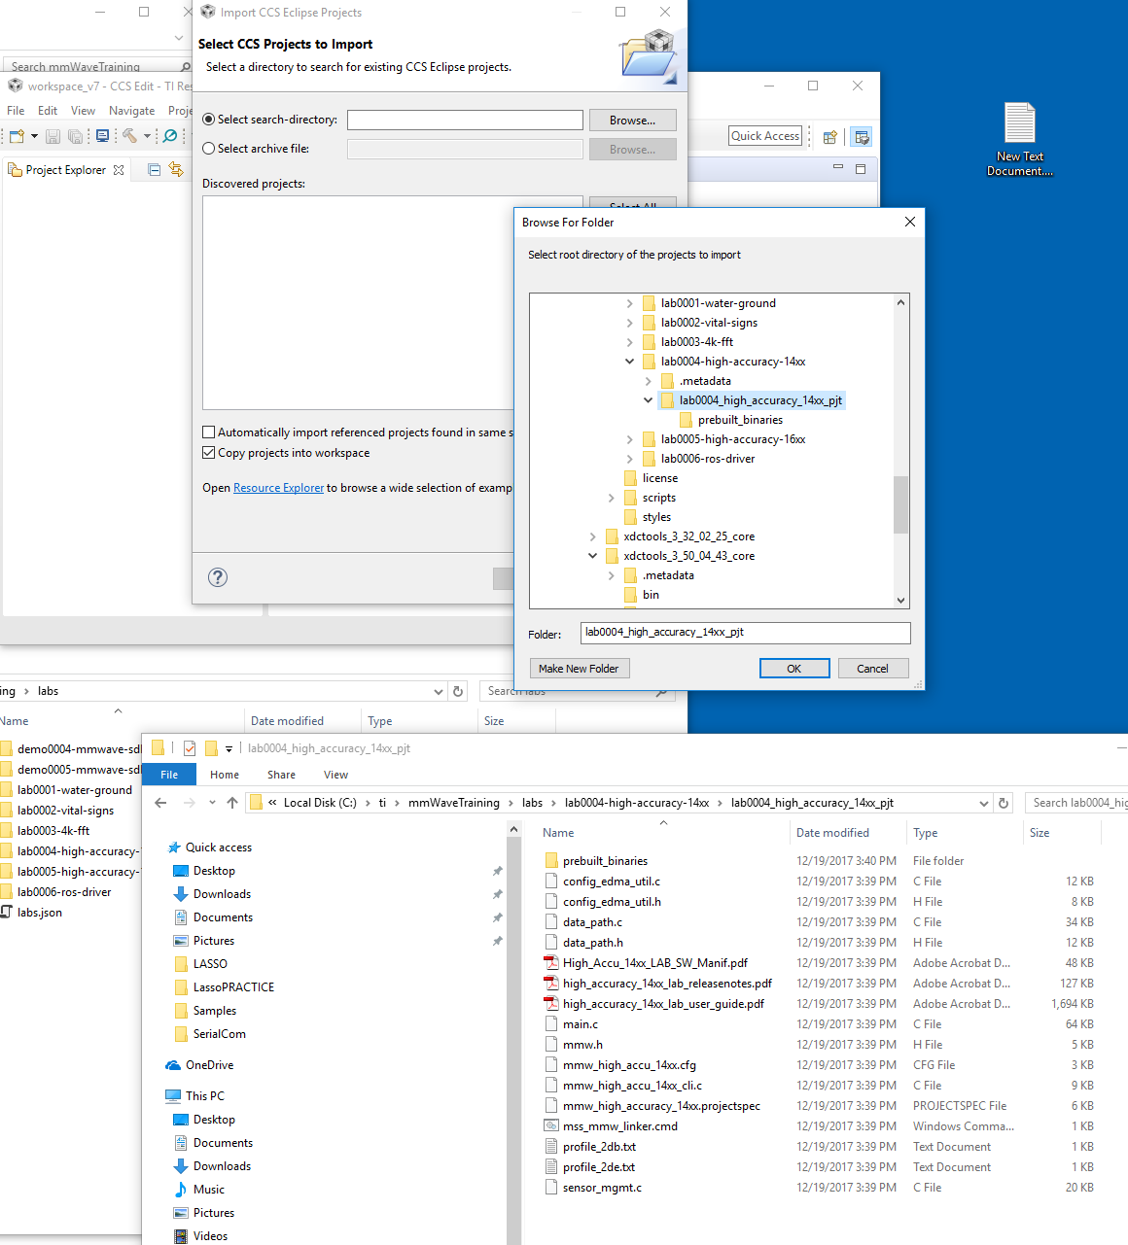Image resolution: width=1128 pixels, height=1245 pixels.
Task: Open address history dropdown in lab0004 Explorer
Action: point(983,803)
